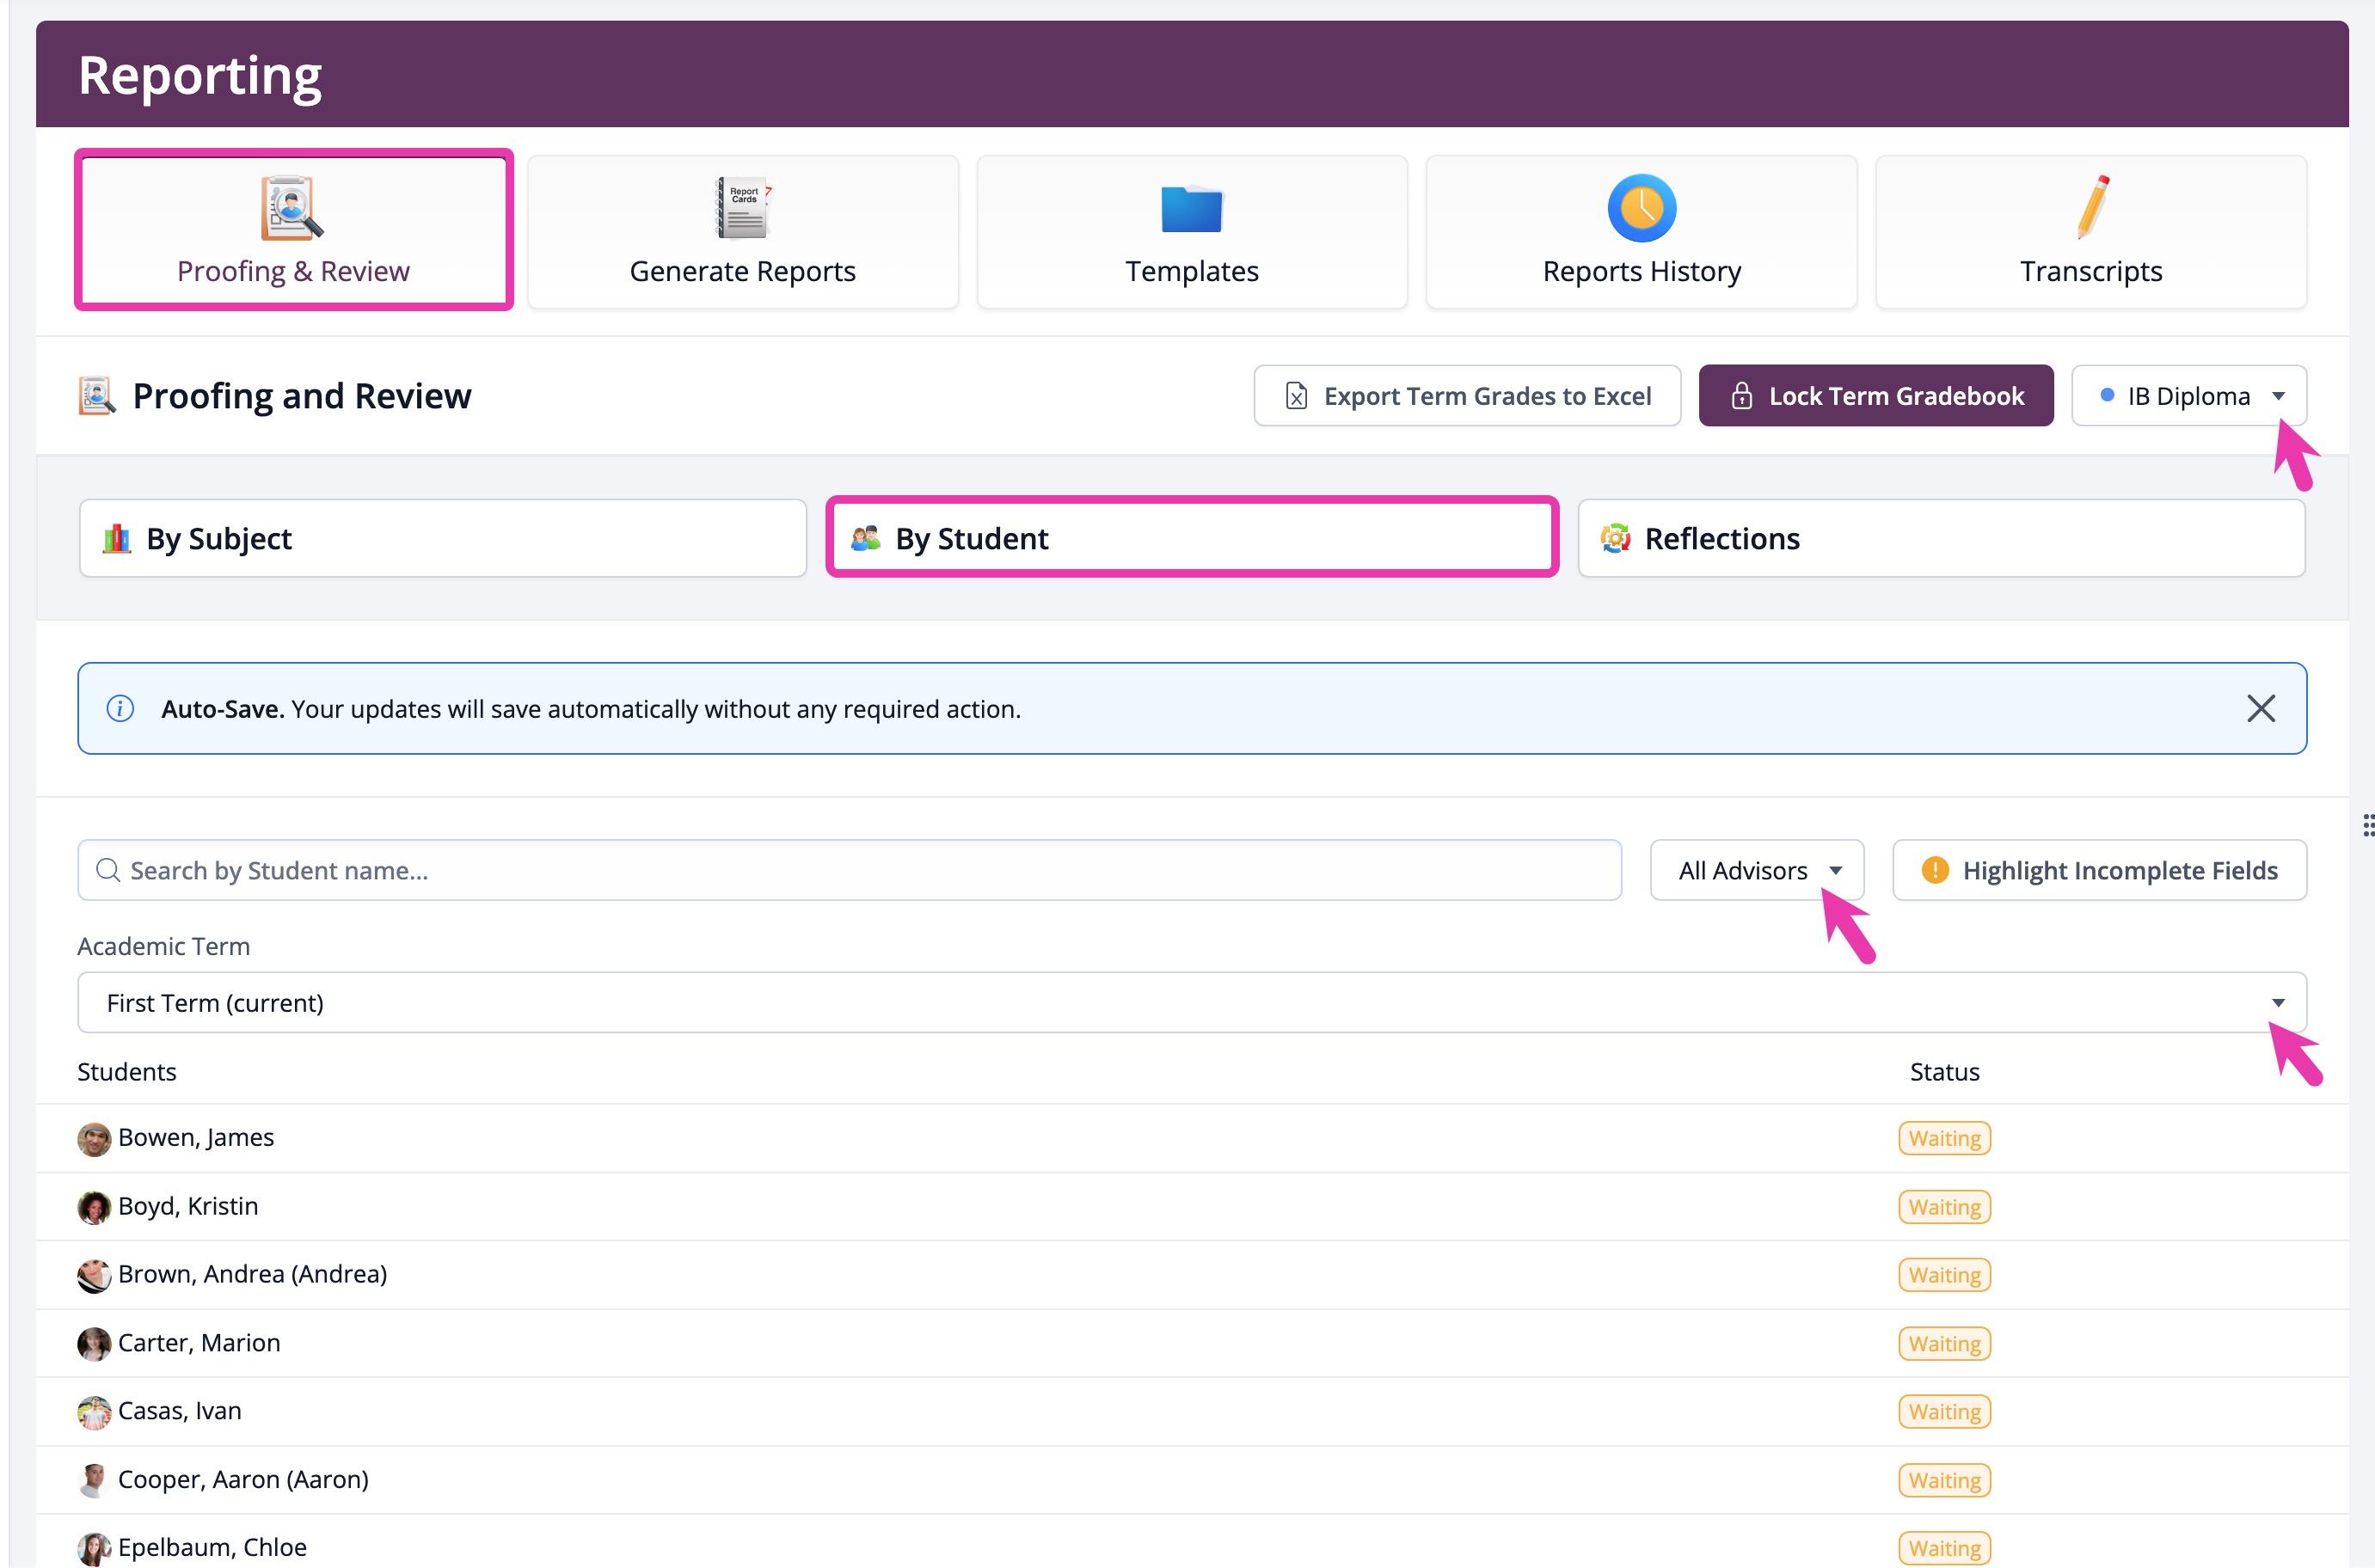Expand the Academic Term First Term selector
The height and width of the screenshot is (1568, 2375).
point(1191,1002)
